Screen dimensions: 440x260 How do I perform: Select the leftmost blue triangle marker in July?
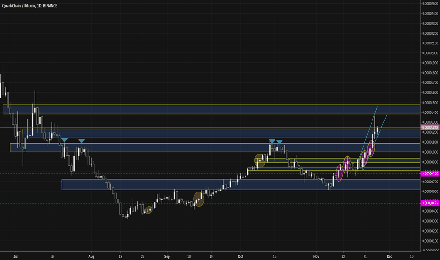coord(64,140)
